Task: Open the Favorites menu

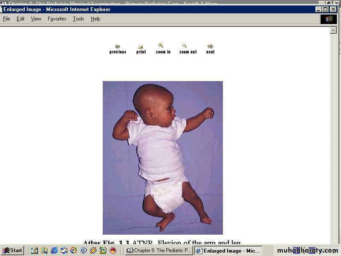Action: 57,19
